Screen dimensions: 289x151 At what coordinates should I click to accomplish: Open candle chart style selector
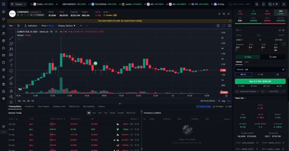click(x=18, y=26)
